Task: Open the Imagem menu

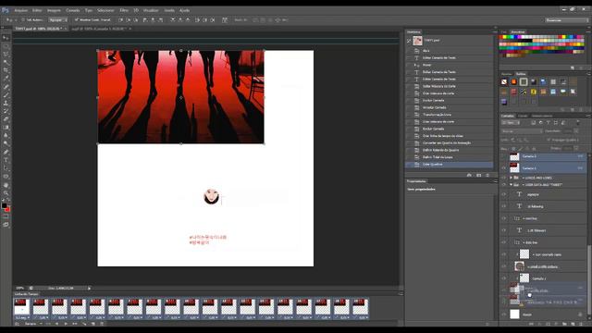Action: (54, 10)
